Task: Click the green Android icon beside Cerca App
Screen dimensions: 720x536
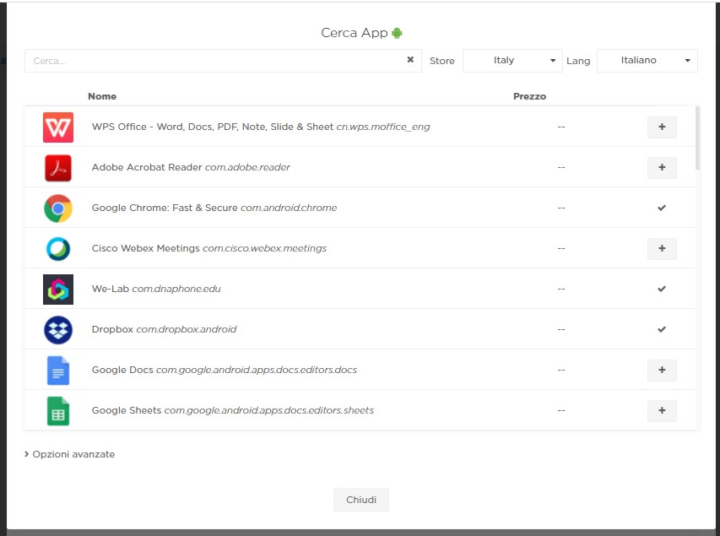Action: click(397, 33)
